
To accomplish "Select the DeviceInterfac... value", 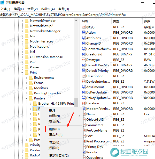I will click(x=98, y=81).
